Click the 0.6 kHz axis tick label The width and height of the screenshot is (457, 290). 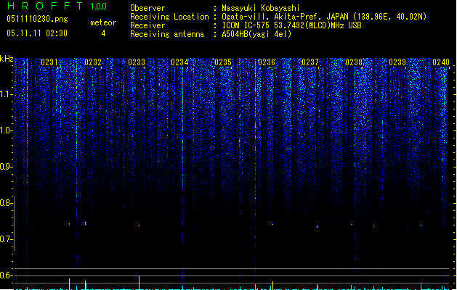tap(6, 275)
